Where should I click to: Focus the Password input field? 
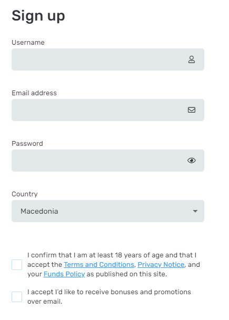[x=108, y=161]
